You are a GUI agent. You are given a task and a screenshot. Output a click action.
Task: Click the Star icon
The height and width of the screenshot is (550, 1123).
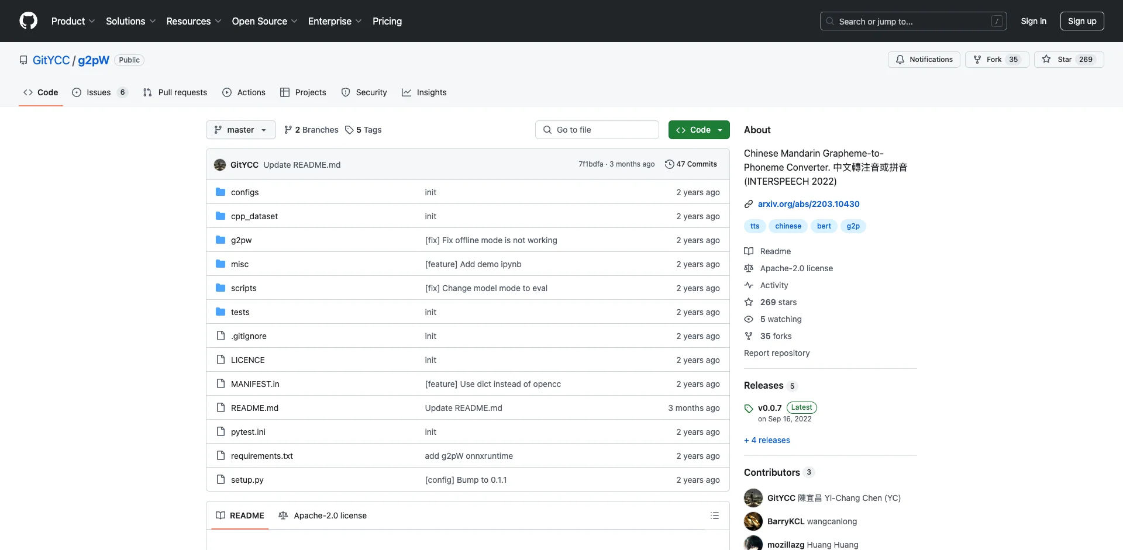pyautogui.click(x=1046, y=60)
